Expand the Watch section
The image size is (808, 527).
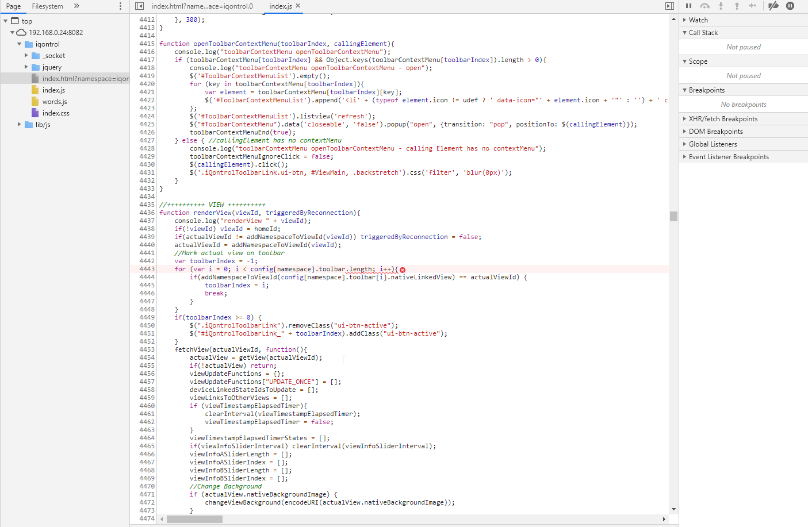pyautogui.click(x=743, y=20)
